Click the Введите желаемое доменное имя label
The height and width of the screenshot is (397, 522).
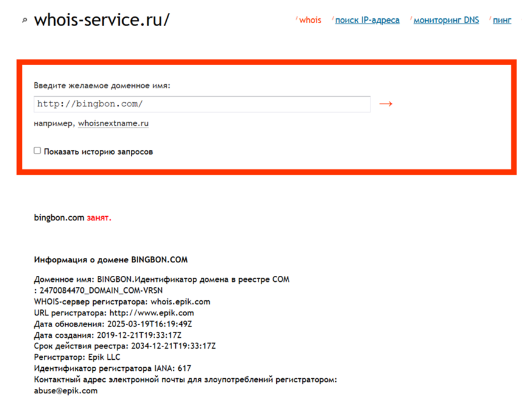coord(102,86)
